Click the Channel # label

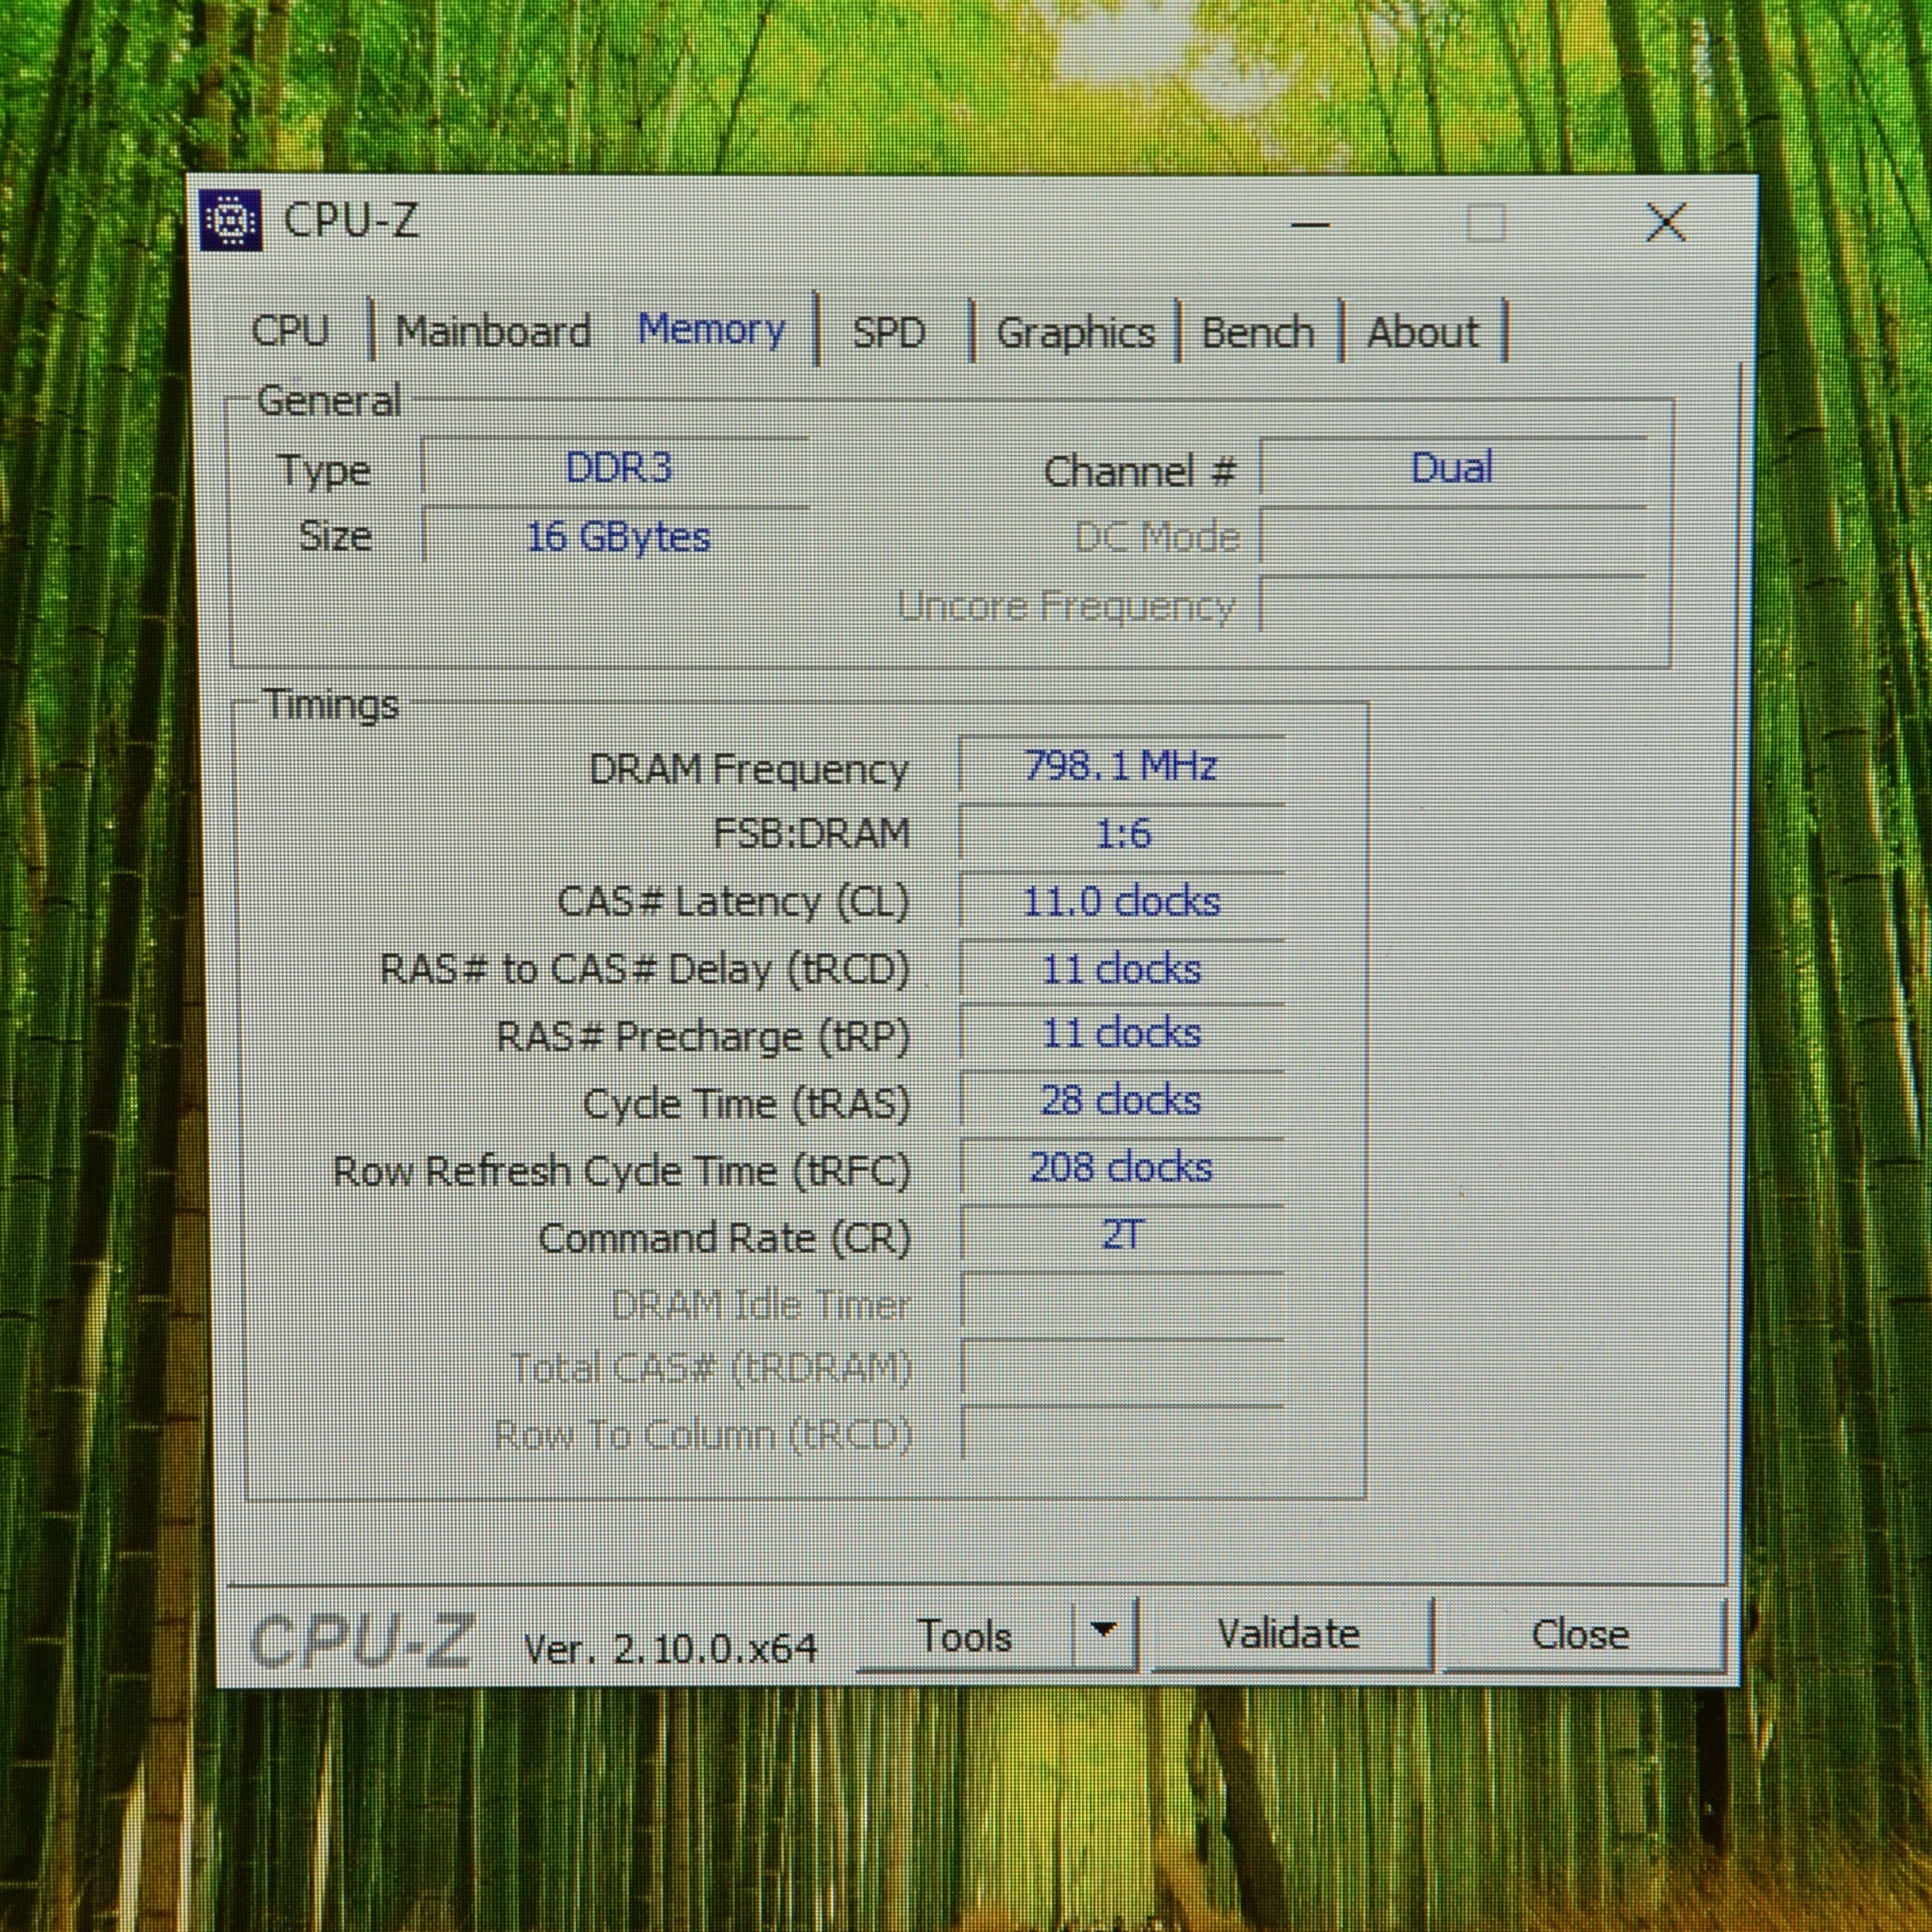[1140, 471]
